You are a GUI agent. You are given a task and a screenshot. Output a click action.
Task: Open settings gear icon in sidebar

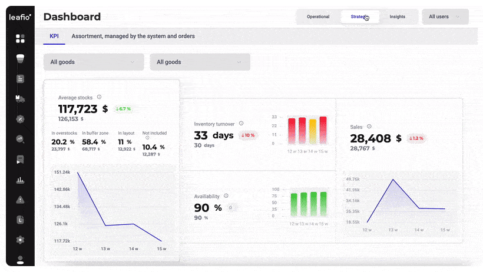click(x=20, y=240)
